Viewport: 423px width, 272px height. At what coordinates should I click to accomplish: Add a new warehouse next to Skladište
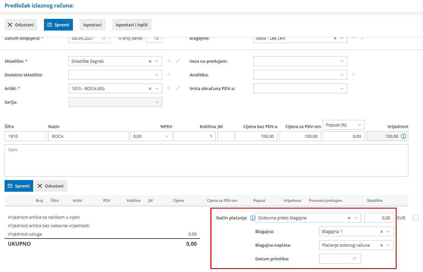click(x=169, y=61)
